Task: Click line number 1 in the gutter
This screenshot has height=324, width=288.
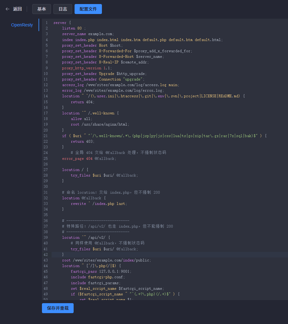Action: 47,23
